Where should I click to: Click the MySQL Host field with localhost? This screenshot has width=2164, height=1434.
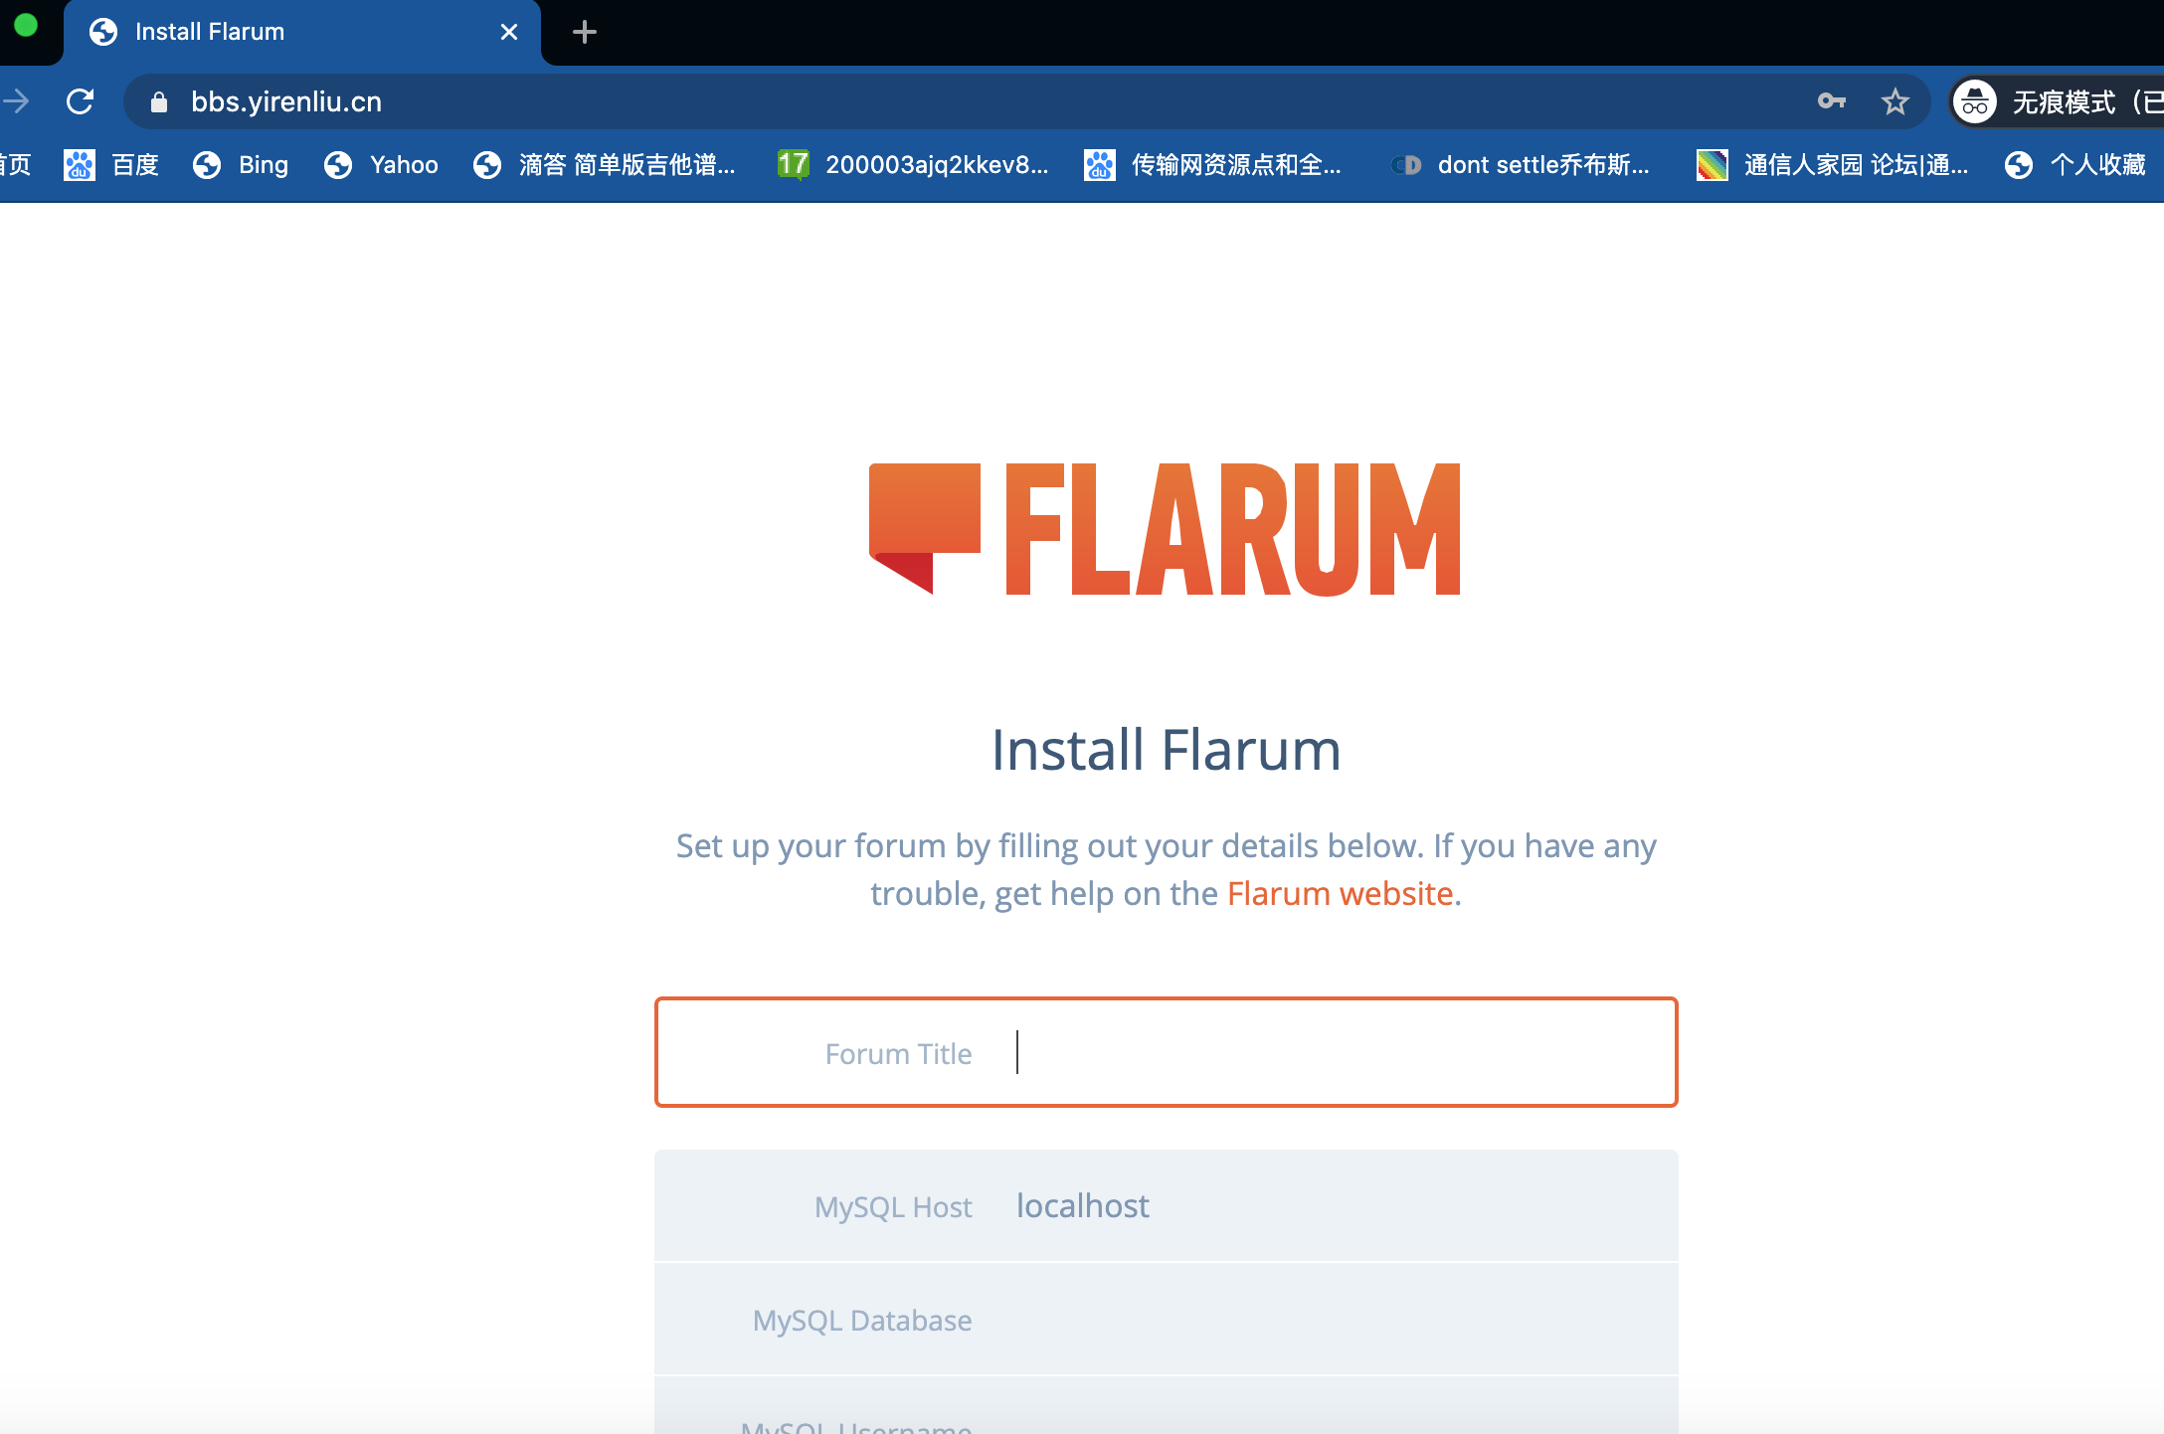(x=1166, y=1205)
